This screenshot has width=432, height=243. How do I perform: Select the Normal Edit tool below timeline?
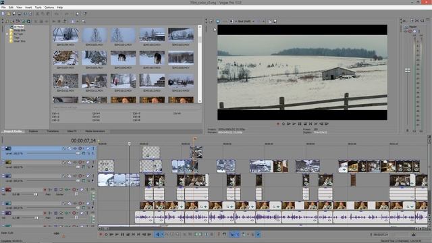coord(157,234)
